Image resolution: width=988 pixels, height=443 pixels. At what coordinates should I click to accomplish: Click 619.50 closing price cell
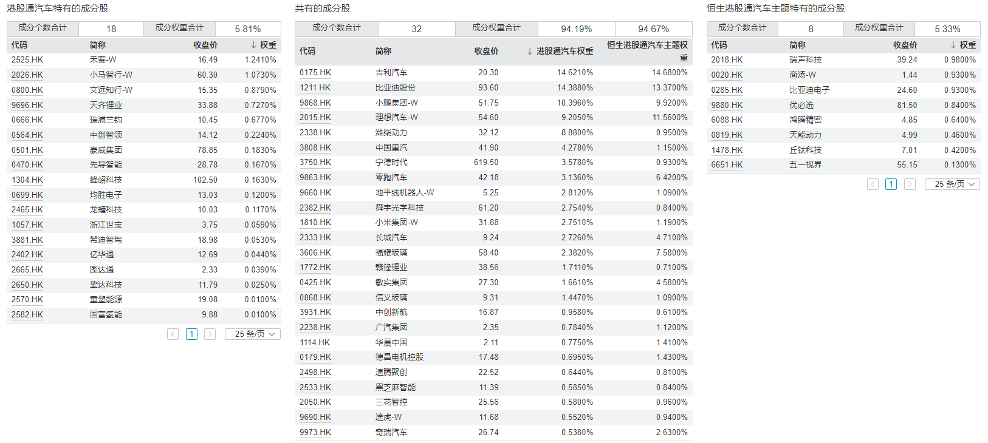486,163
